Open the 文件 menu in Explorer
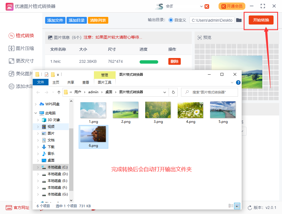Screen dimensions: 282x214 click(x=41, y=82)
